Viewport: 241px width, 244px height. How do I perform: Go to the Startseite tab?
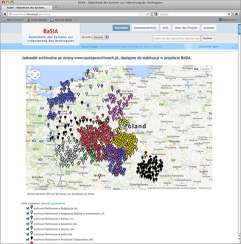point(121,28)
